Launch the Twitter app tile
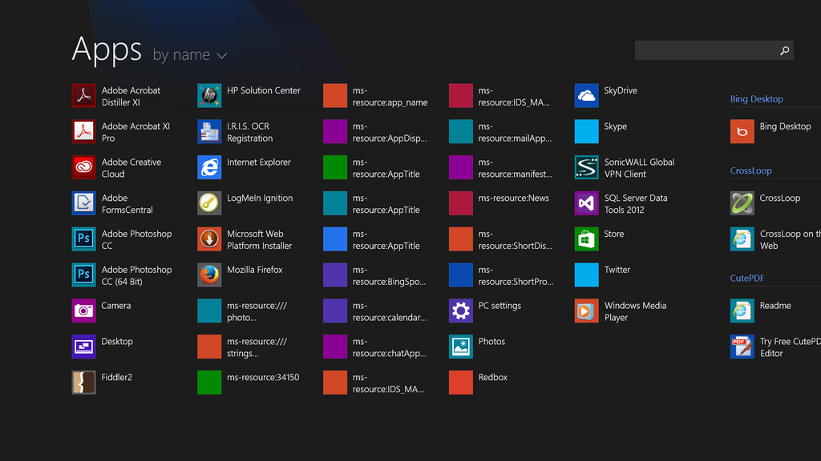This screenshot has height=461, width=821. point(586,275)
